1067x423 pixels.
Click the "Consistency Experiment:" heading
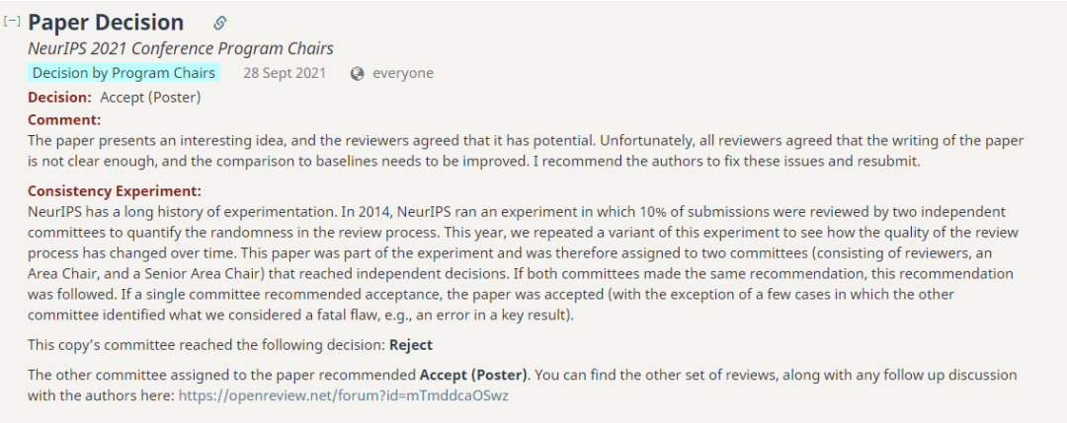pyautogui.click(x=114, y=190)
